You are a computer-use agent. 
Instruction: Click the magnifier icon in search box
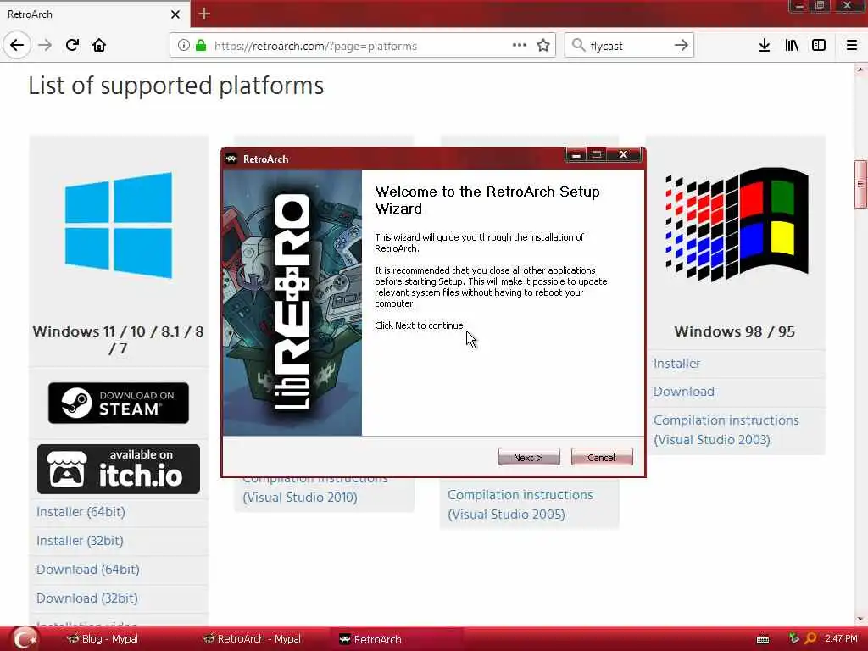[578, 45]
